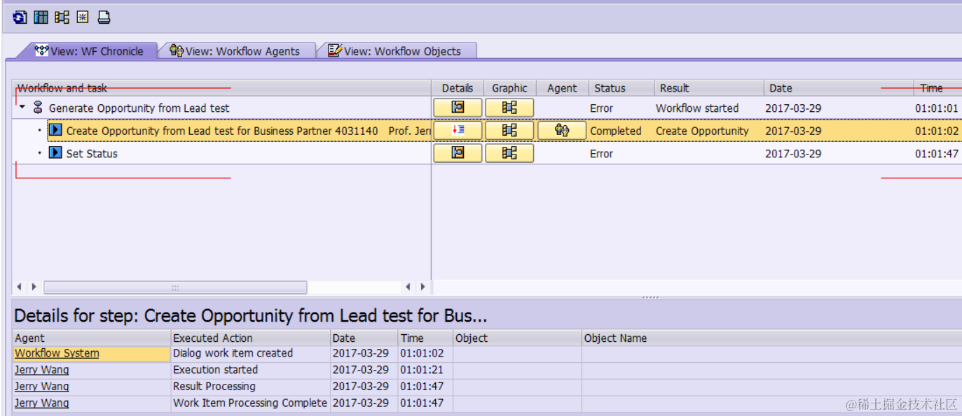Click the rightmost scroll arrow below the tree
Image resolution: width=962 pixels, height=416 pixels.
422,287
